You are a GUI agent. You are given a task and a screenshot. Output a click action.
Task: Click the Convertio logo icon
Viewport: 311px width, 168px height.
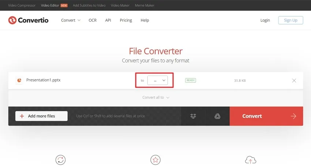pos(12,20)
